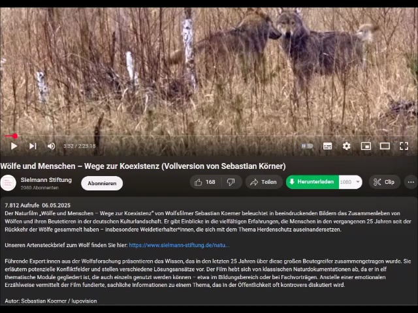This screenshot has width=418, height=313.
Task: Create a clip with Clip button
Action: [x=385, y=182]
